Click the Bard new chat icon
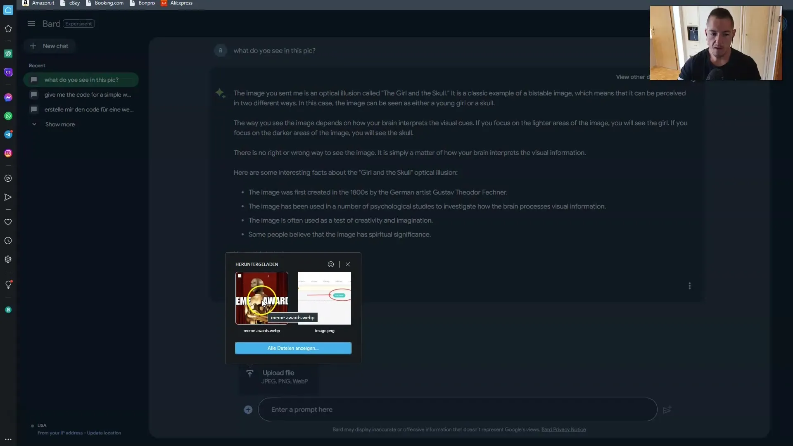This screenshot has height=446, width=793. point(33,46)
